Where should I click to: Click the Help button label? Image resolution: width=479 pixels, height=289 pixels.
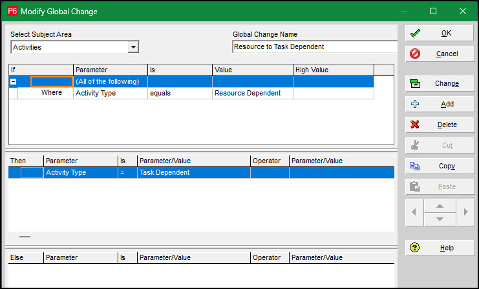[x=447, y=248]
